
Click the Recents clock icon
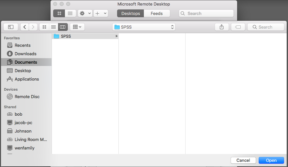click(10, 45)
